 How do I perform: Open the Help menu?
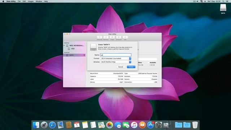46,1
